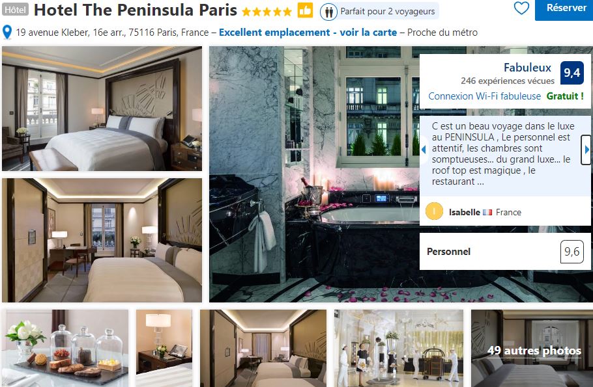Click the Connexion Wi-Fi fabuleuse link
This screenshot has width=593, height=387.
pos(484,96)
